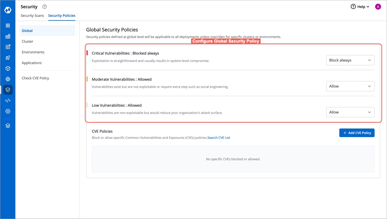Open the Allow dropdown for Moderate Vulnerabilities
Viewport: 387px width, 219px height.
(350, 86)
